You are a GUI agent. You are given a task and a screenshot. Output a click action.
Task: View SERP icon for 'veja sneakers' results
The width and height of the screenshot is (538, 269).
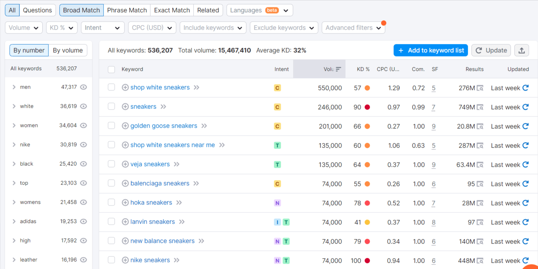480,165
